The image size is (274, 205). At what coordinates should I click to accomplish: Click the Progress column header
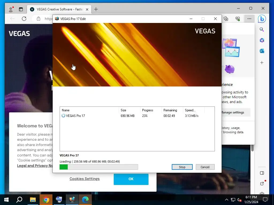tap(151, 110)
